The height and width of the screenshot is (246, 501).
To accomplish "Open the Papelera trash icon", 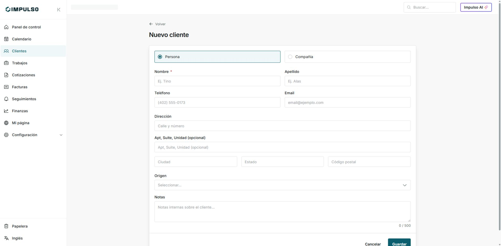I will point(6,226).
